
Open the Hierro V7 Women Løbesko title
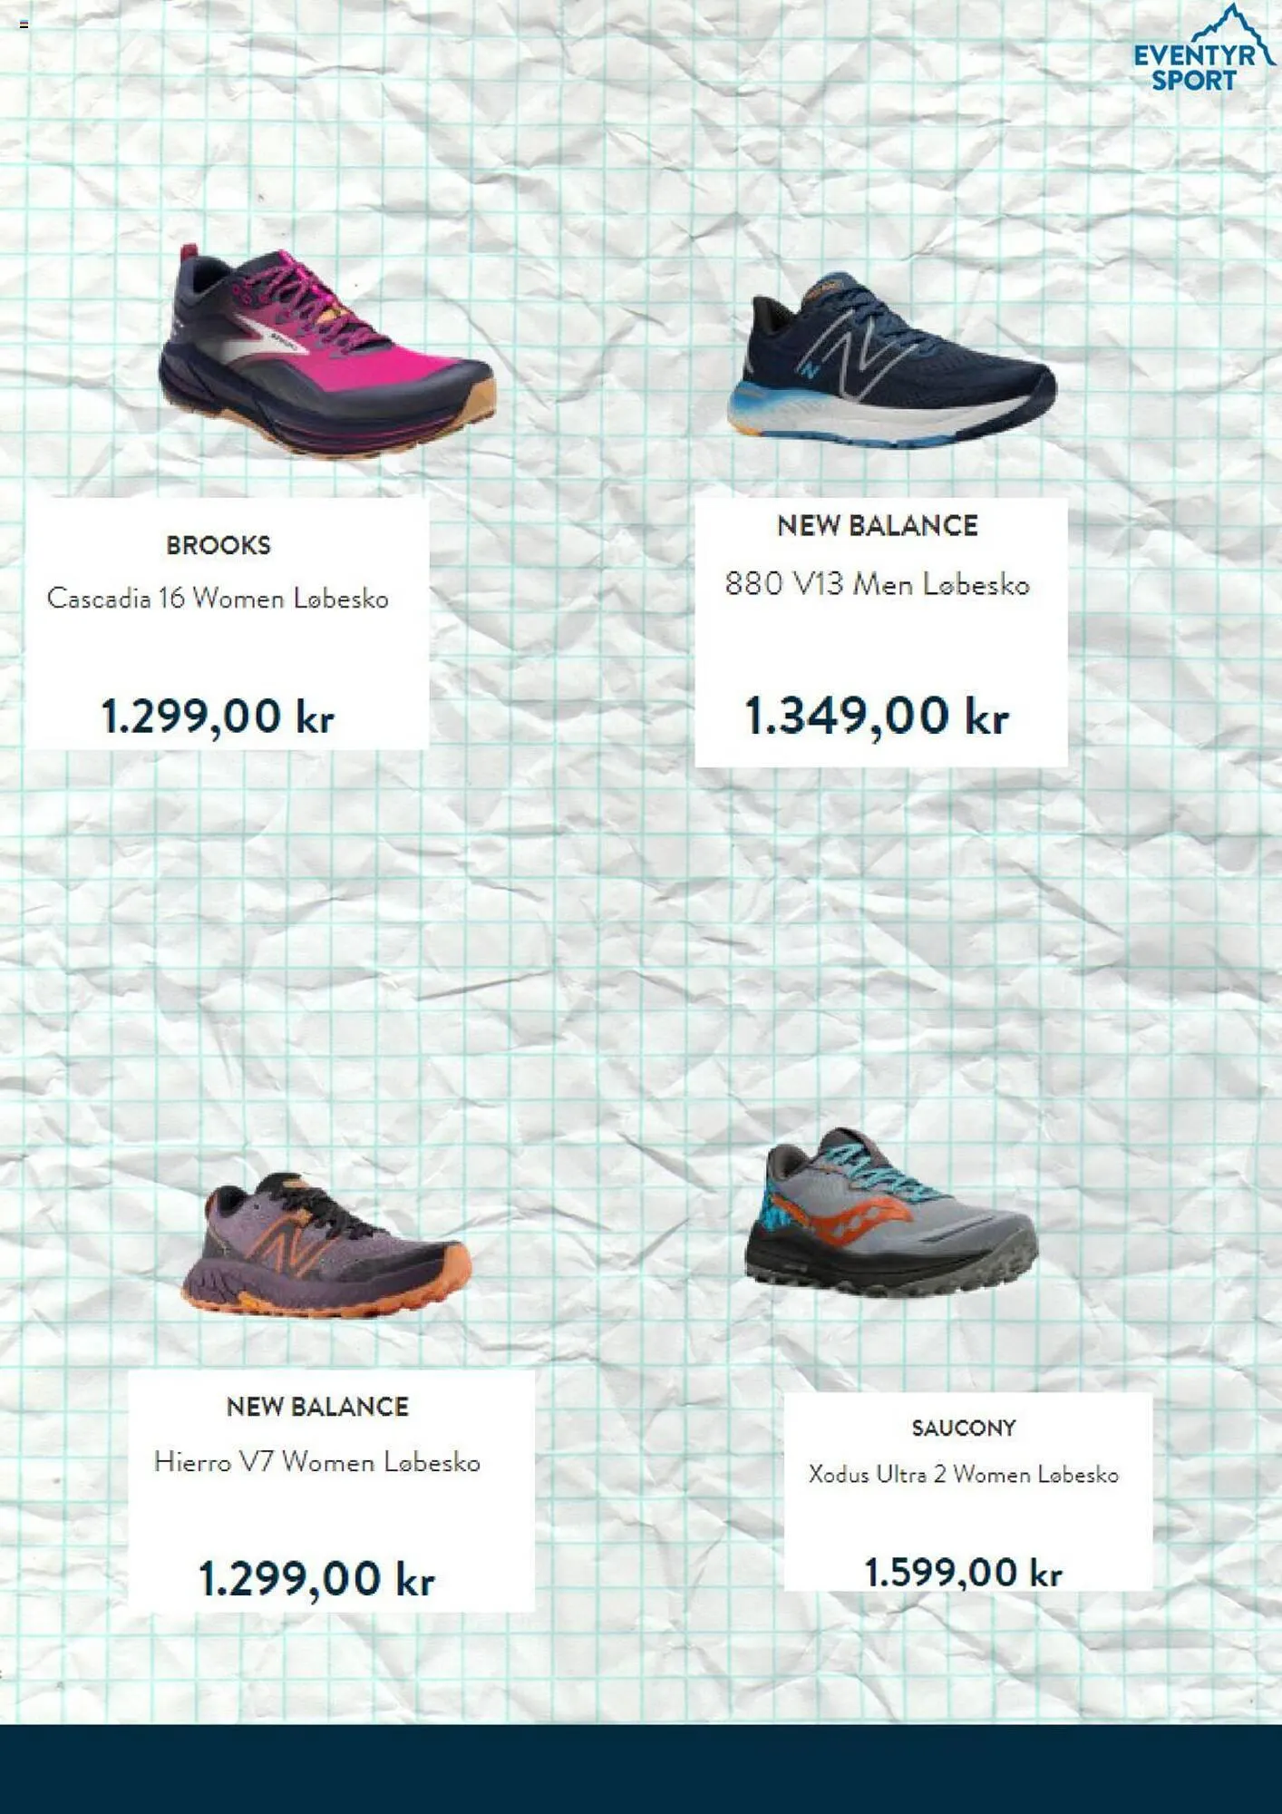click(x=317, y=1462)
